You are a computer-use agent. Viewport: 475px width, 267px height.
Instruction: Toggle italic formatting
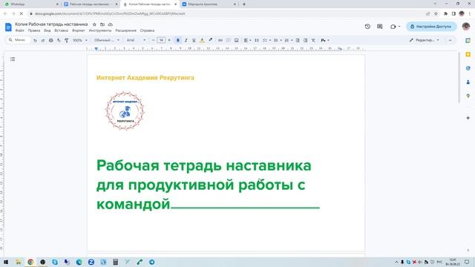point(186,40)
